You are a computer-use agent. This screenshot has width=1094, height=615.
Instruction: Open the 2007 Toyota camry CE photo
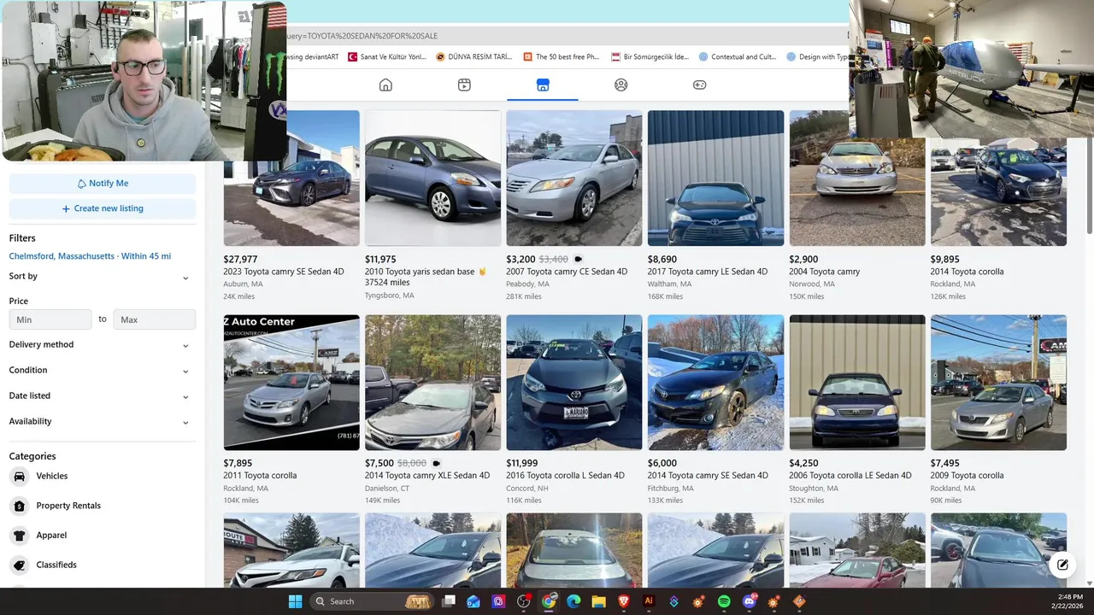(574, 179)
